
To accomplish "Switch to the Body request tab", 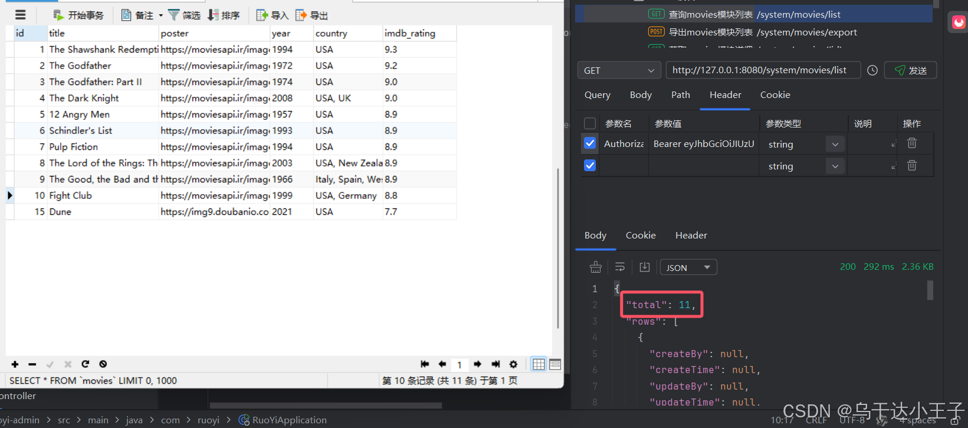I will 641,95.
